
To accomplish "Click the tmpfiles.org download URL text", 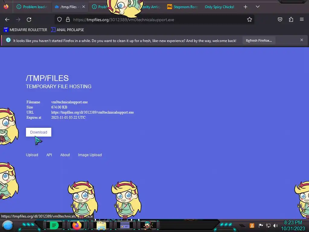I will point(92,112).
